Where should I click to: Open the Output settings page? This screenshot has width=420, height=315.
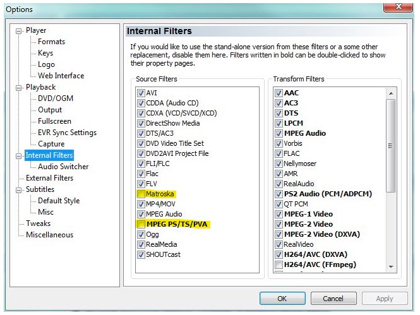coord(50,110)
